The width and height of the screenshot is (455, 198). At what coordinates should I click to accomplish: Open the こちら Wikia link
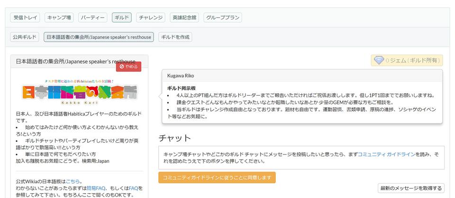[73, 181]
